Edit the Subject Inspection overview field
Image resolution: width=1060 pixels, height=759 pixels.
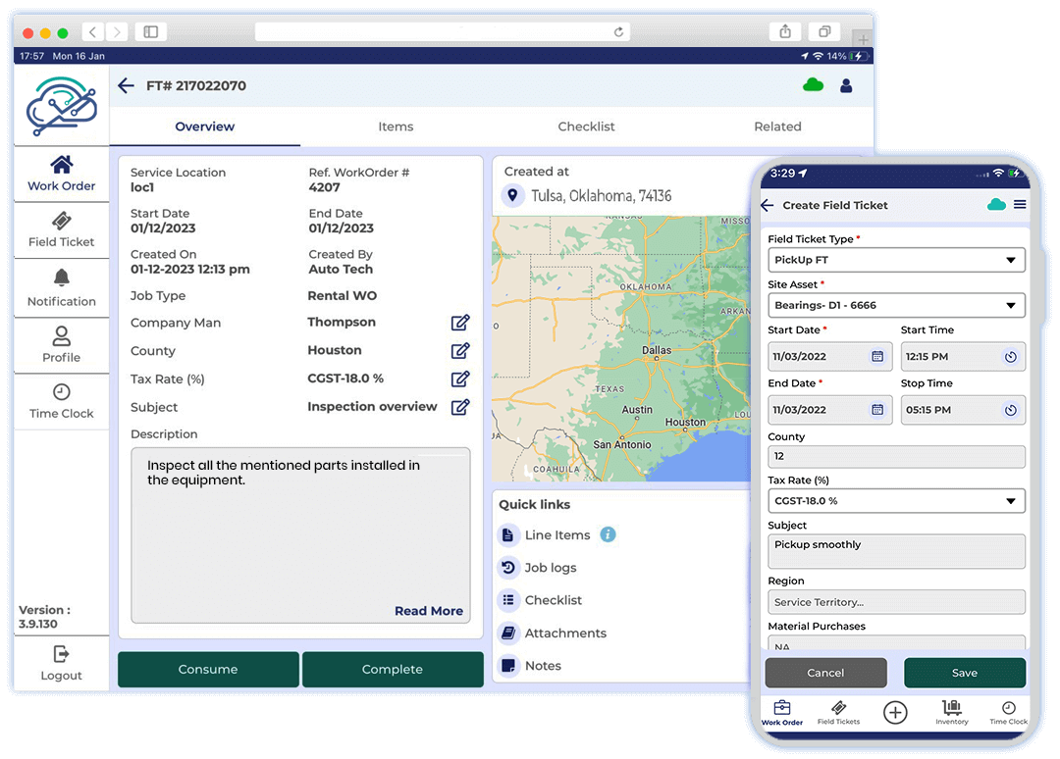pyautogui.click(x=460, y=407)
